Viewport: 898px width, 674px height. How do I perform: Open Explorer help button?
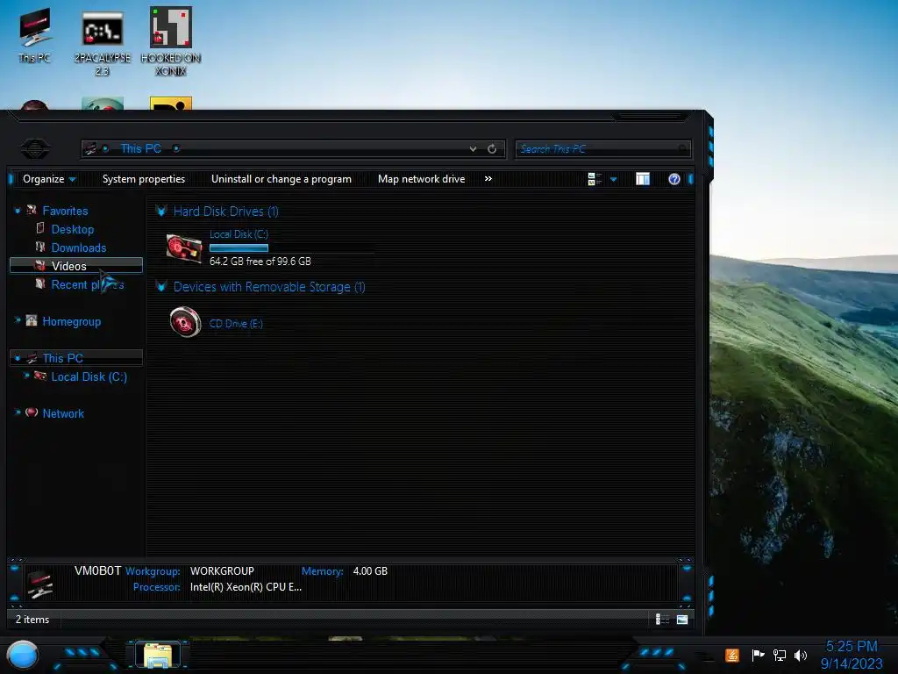[674, 179]
